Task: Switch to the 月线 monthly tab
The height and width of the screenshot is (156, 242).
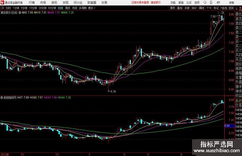Action: [75, 8]
